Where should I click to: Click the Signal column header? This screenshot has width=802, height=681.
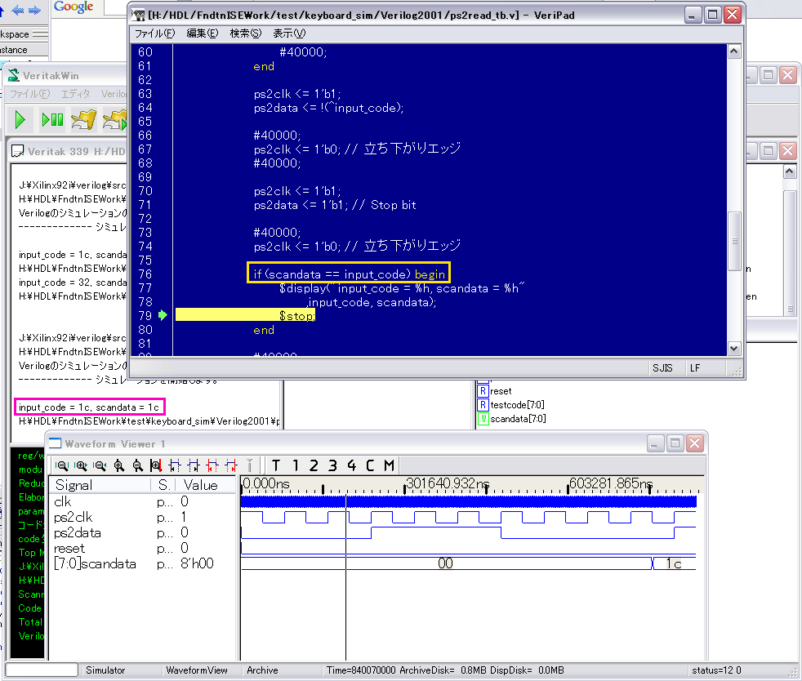[x=100, y=485]
